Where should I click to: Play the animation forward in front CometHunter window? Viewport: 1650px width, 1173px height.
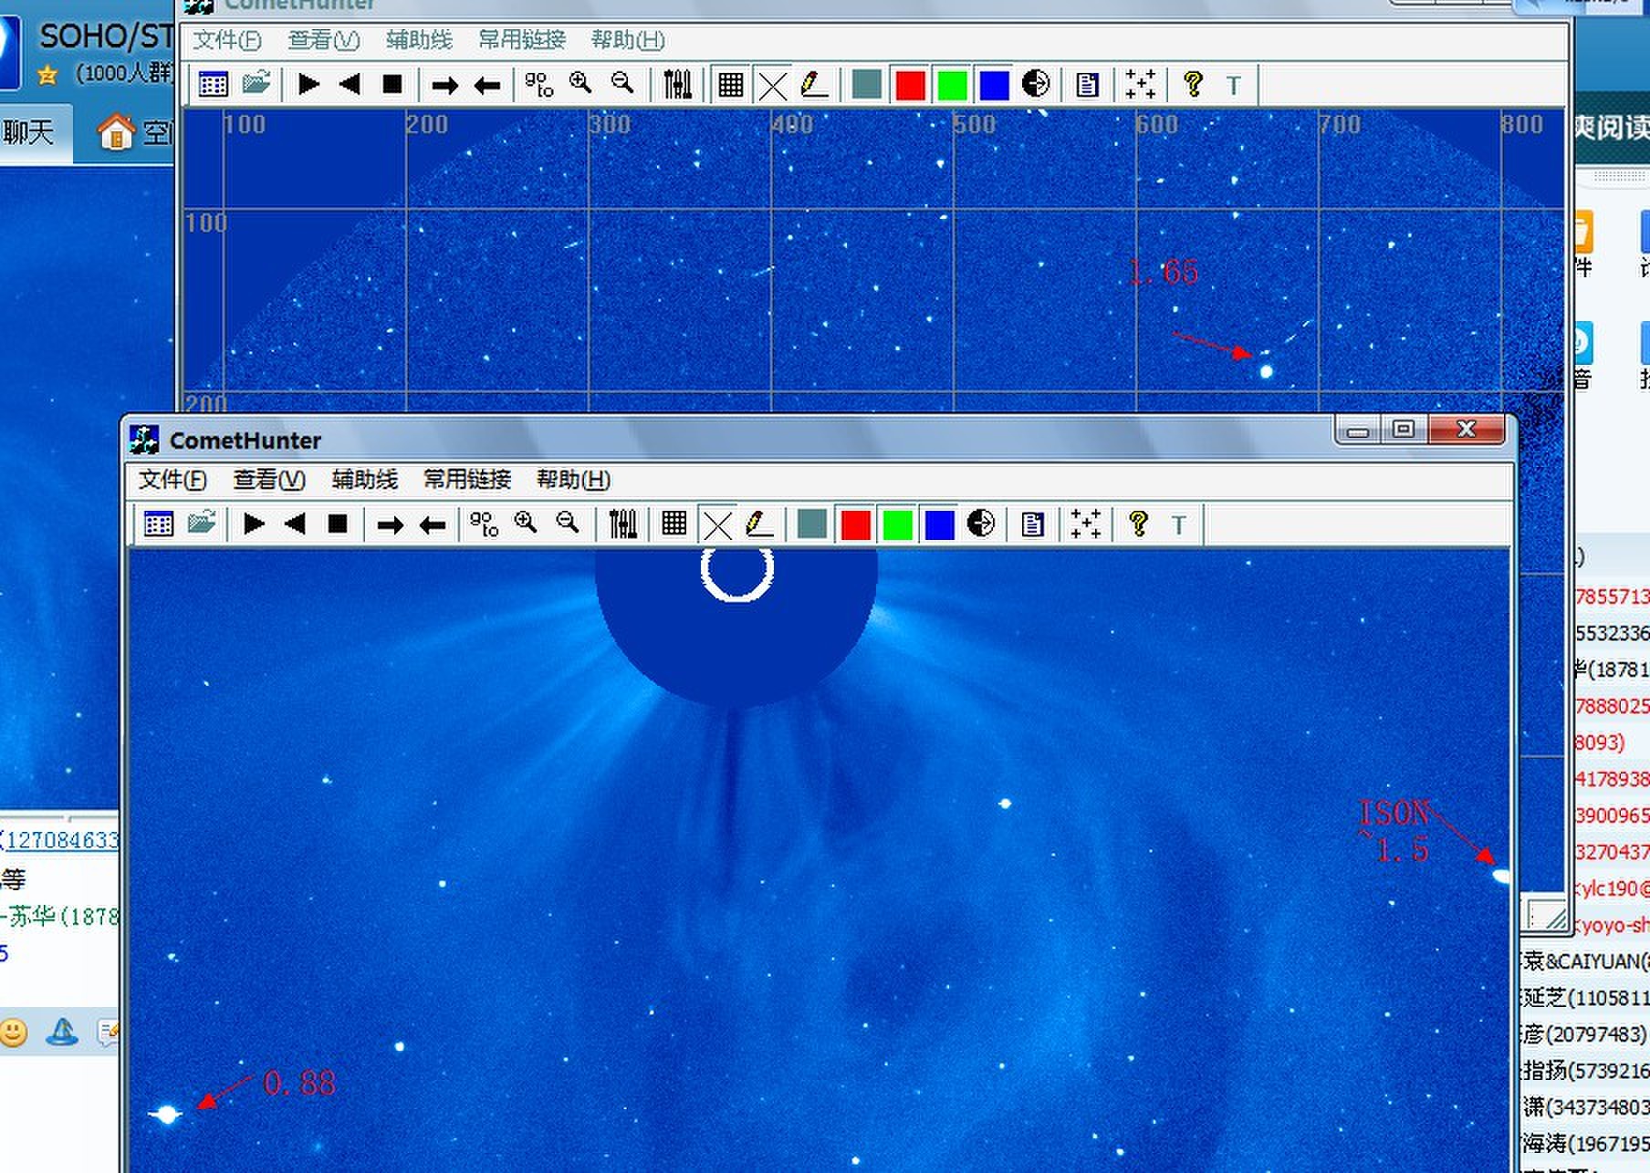[x=254, y=524]
